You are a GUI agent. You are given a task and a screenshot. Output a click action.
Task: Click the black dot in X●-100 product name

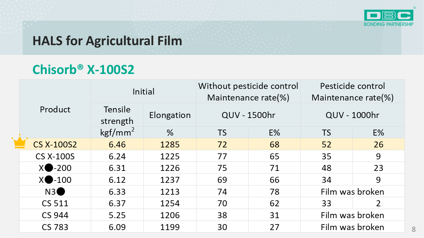tap(48, 180)
